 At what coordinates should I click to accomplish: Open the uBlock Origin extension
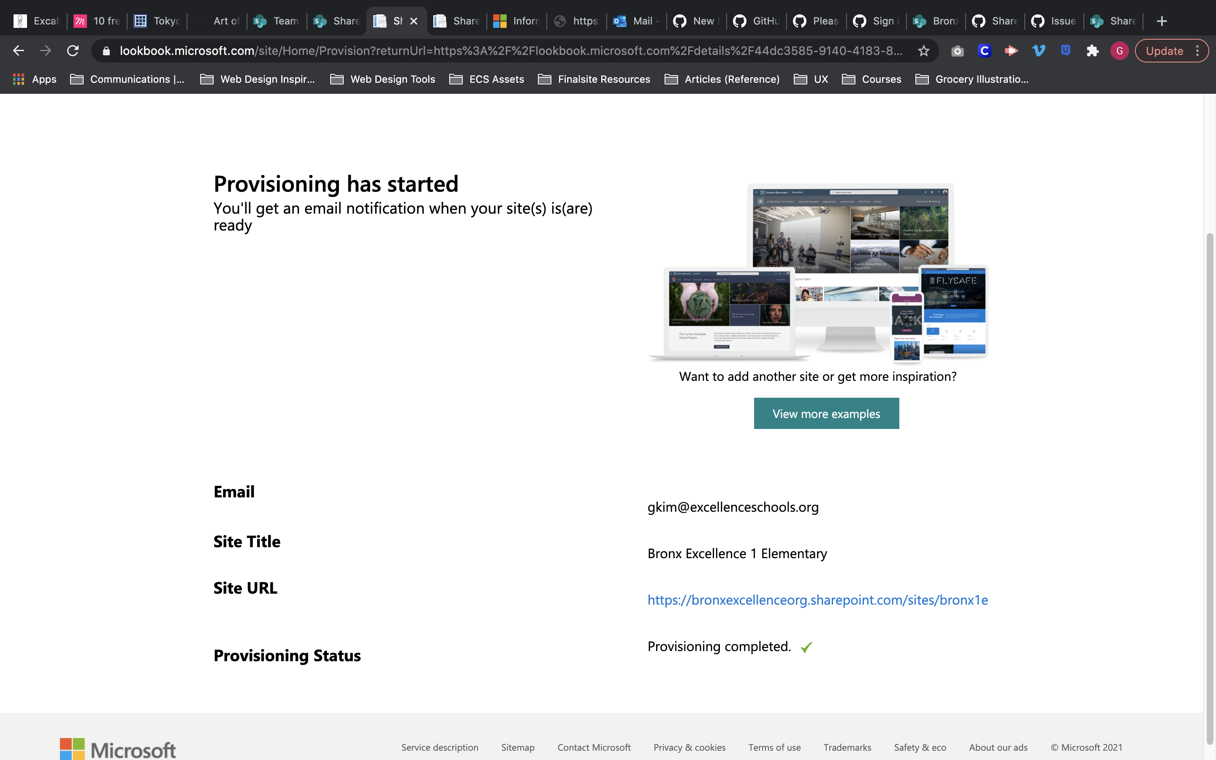point(1066,50)
